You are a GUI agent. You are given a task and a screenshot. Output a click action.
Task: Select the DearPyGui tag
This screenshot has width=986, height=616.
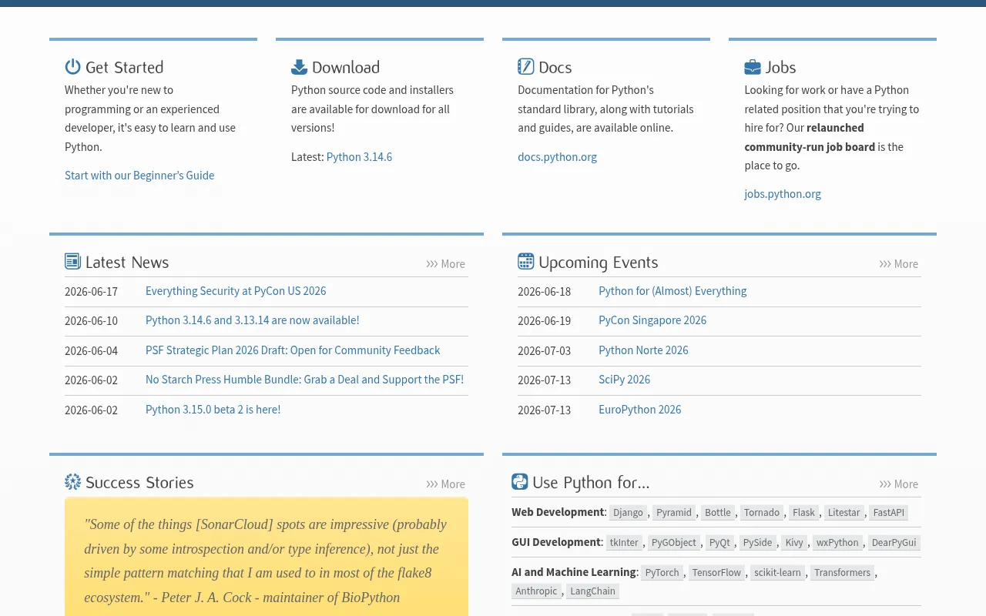pyautogui.click(x=894, y=543)
